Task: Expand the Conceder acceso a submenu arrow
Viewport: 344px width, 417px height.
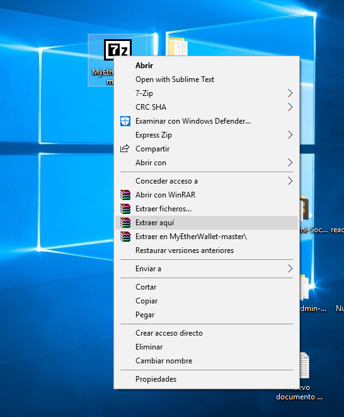Action: tap(290, 181)
